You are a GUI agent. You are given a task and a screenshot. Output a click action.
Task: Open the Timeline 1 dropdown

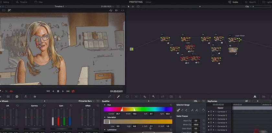61,6
